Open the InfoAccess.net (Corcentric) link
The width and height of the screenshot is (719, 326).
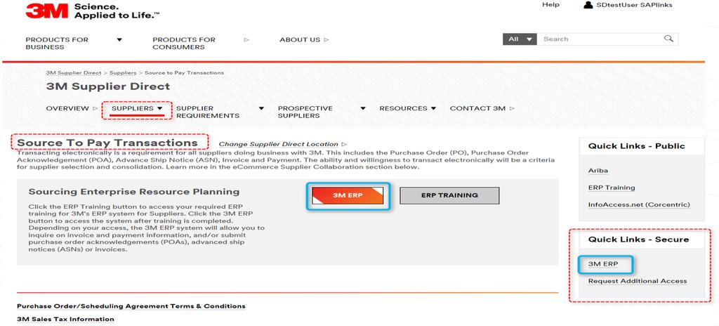click(x=639, y=204)
